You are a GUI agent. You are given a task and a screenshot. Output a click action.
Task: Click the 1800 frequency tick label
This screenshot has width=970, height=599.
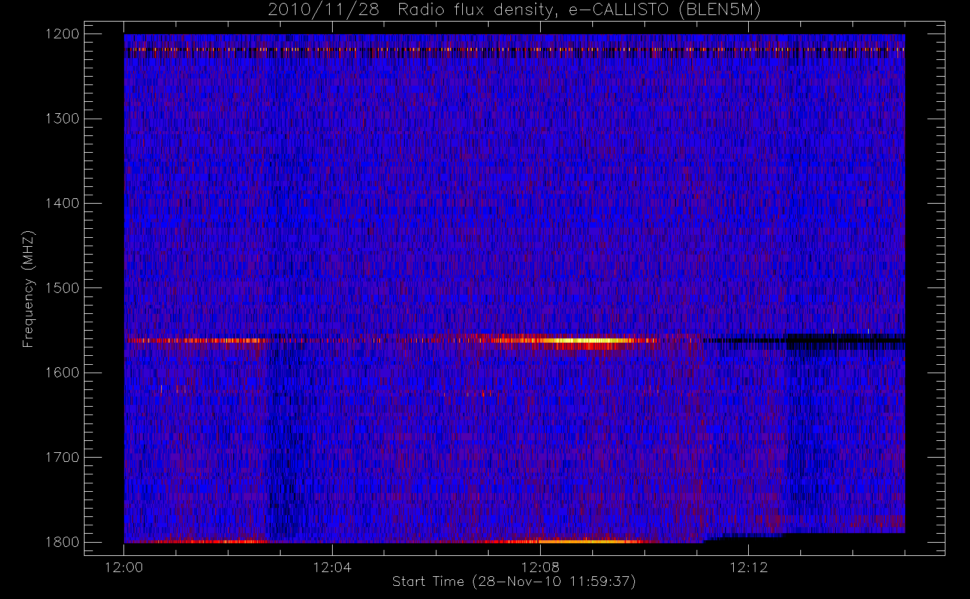pos(62,542)
